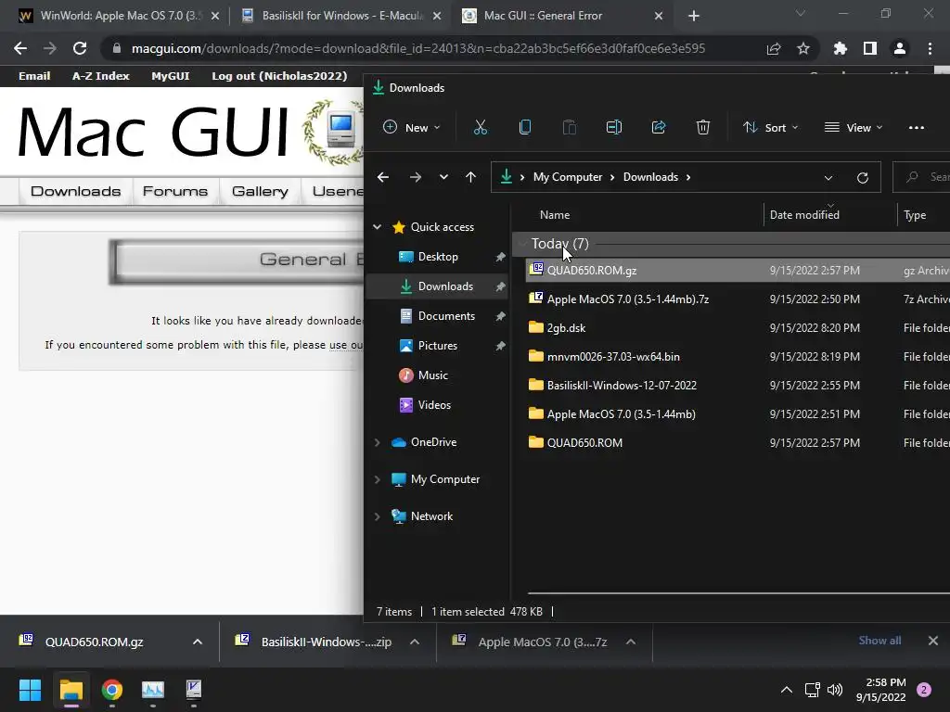
Task: Expand the My Computer tree node
Action: coord(378,479)
